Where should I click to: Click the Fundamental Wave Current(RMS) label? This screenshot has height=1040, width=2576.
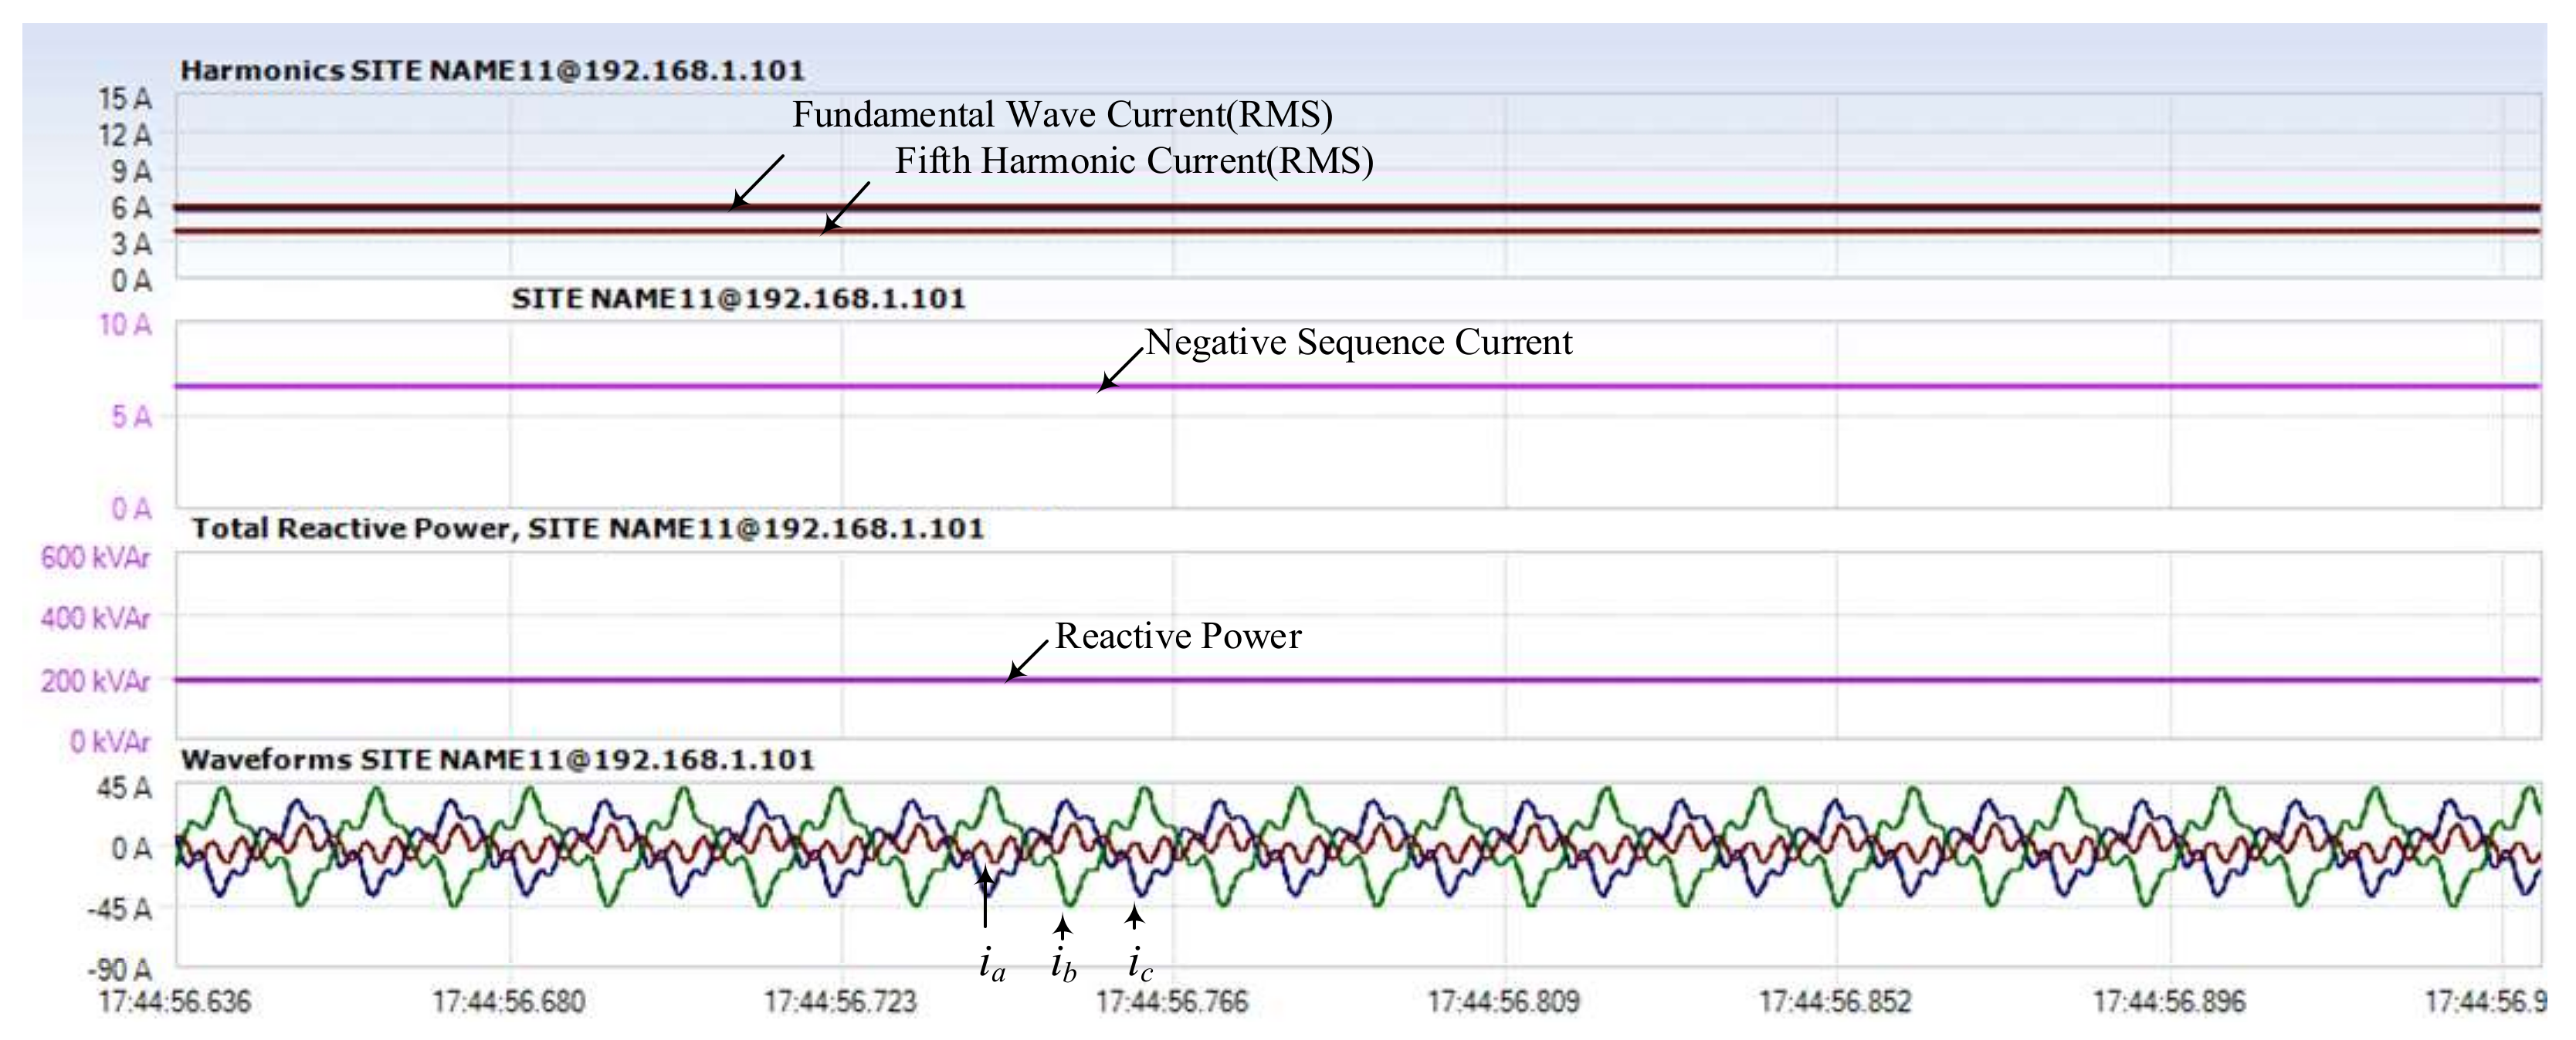tap(1062, 115)
